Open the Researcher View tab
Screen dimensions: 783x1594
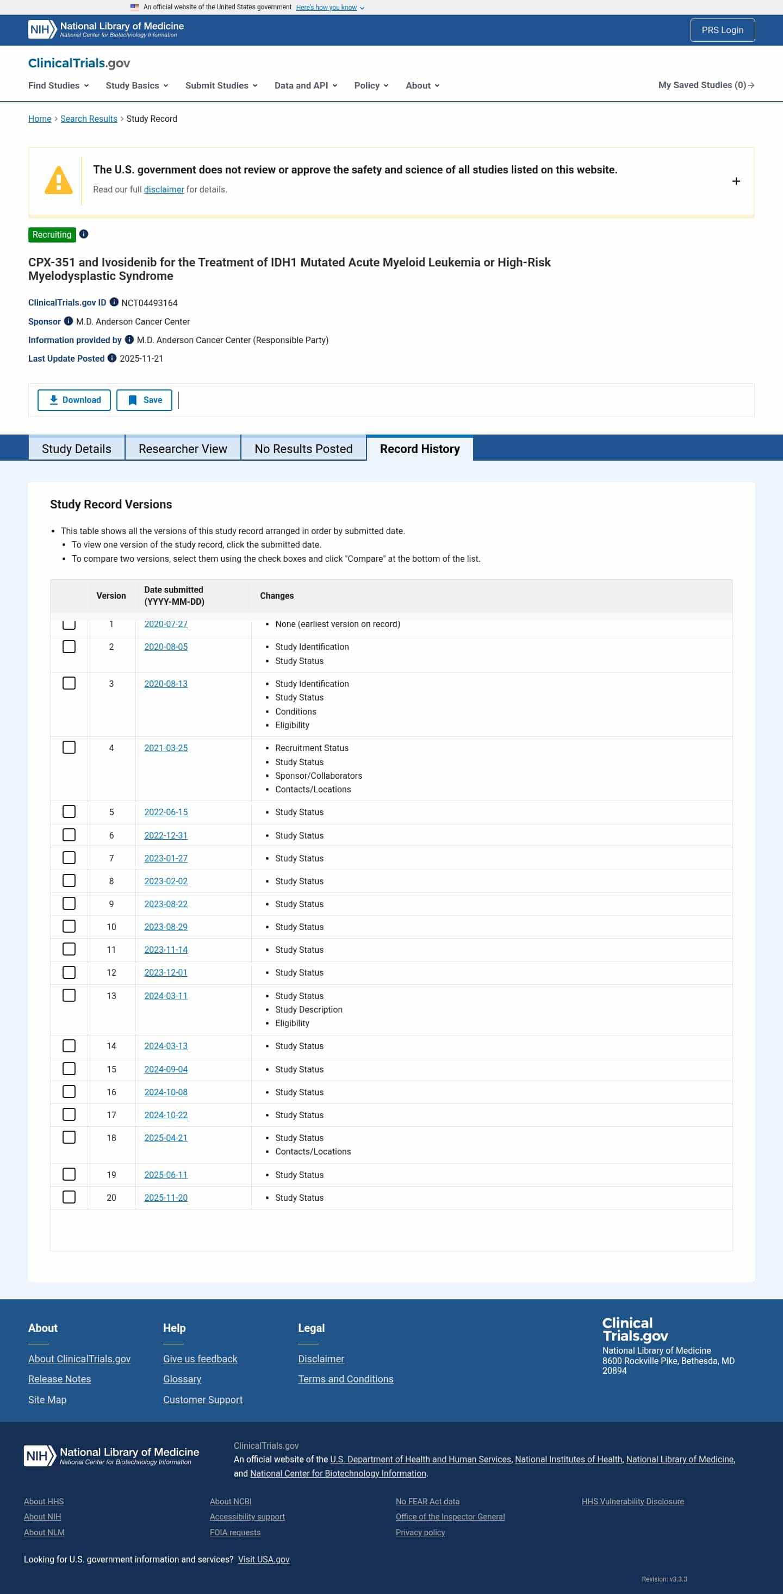click(x=183, y=449)
